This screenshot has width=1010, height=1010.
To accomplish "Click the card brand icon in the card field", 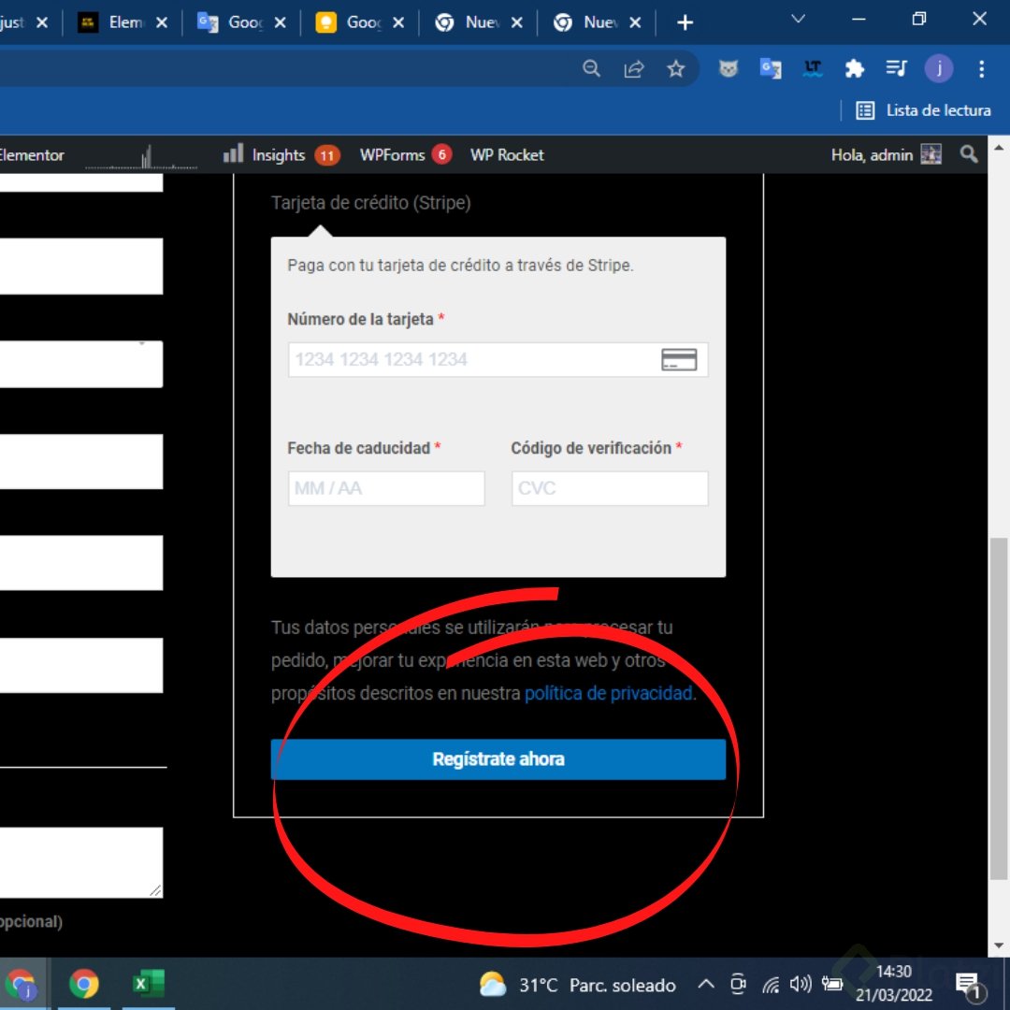I will [679, 359].
